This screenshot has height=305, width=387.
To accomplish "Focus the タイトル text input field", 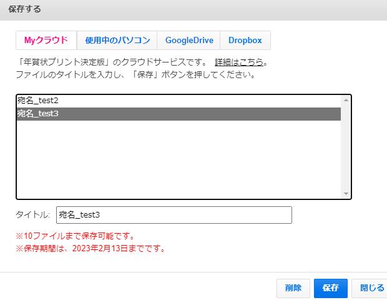I will [174, 215].
